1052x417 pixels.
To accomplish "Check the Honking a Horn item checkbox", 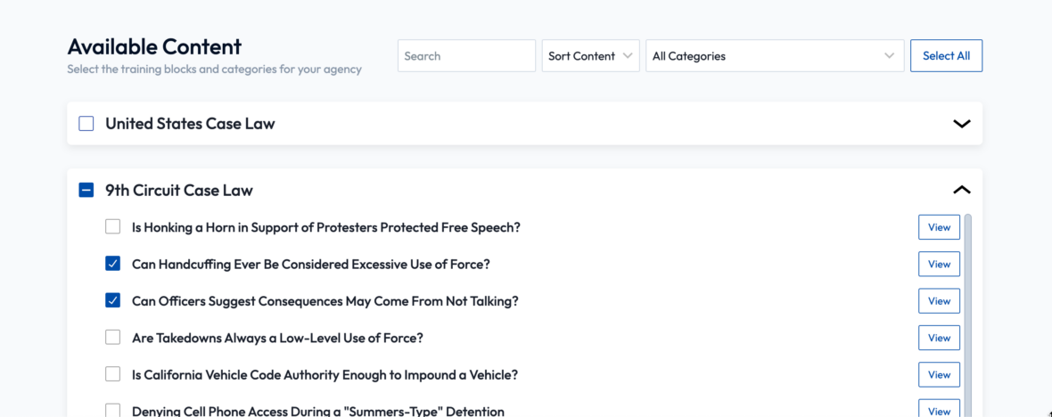I will click(112, 226).
